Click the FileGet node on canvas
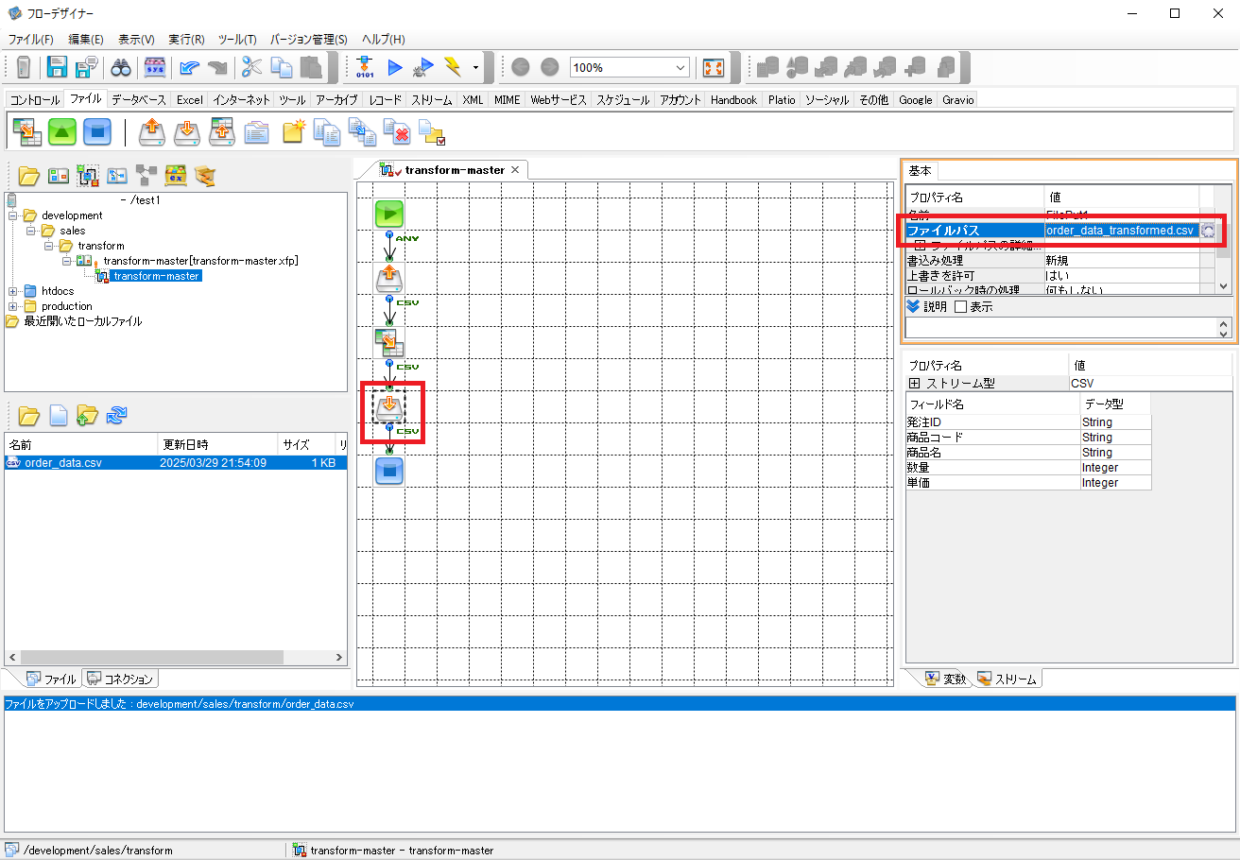Screen dimensions: 1240x860 pos(389,278)
